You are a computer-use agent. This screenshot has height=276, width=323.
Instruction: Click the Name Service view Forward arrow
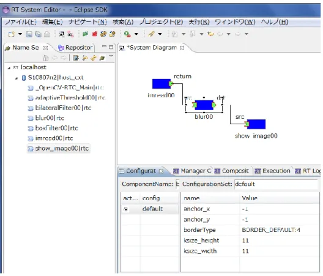[x=64, y=58]
